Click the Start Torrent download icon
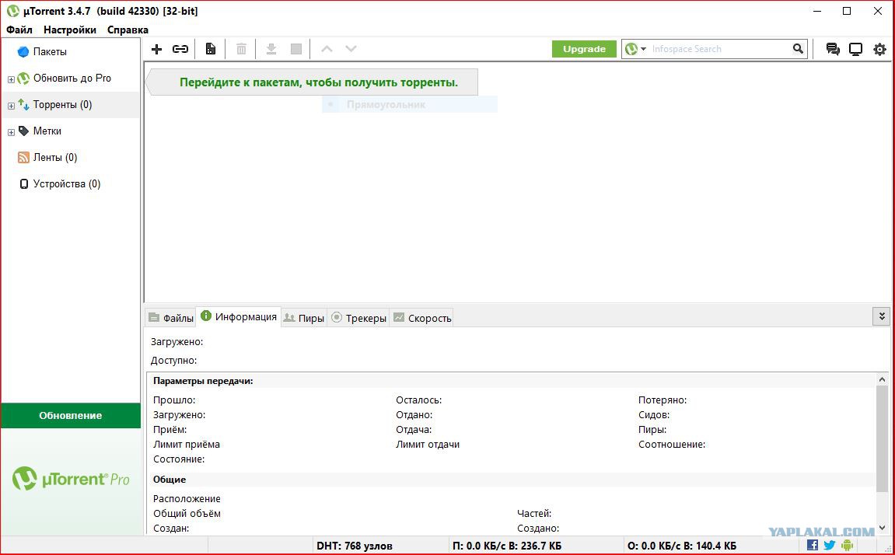895x555 pixels. click(271, 49)
